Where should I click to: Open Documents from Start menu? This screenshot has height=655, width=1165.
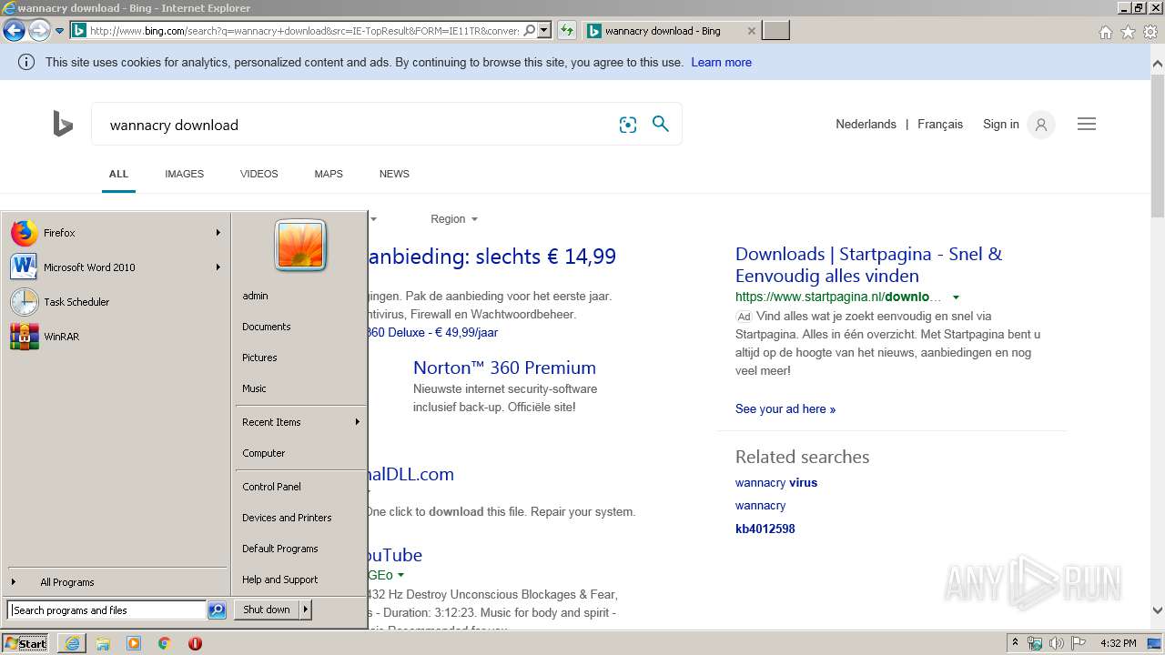[x=299, y=327]
